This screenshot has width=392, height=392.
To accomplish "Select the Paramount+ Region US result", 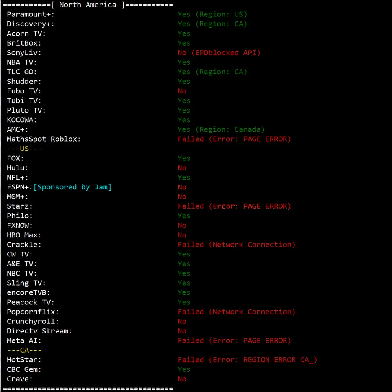I will coord(212,15).
